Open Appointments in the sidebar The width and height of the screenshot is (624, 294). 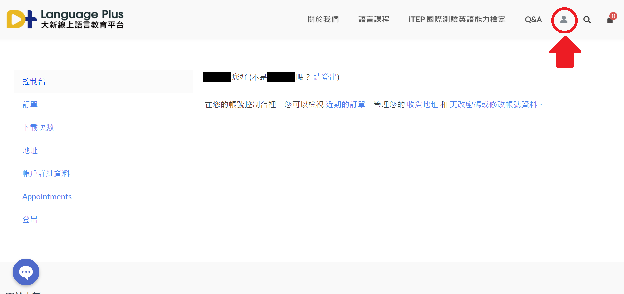[47, 197]
